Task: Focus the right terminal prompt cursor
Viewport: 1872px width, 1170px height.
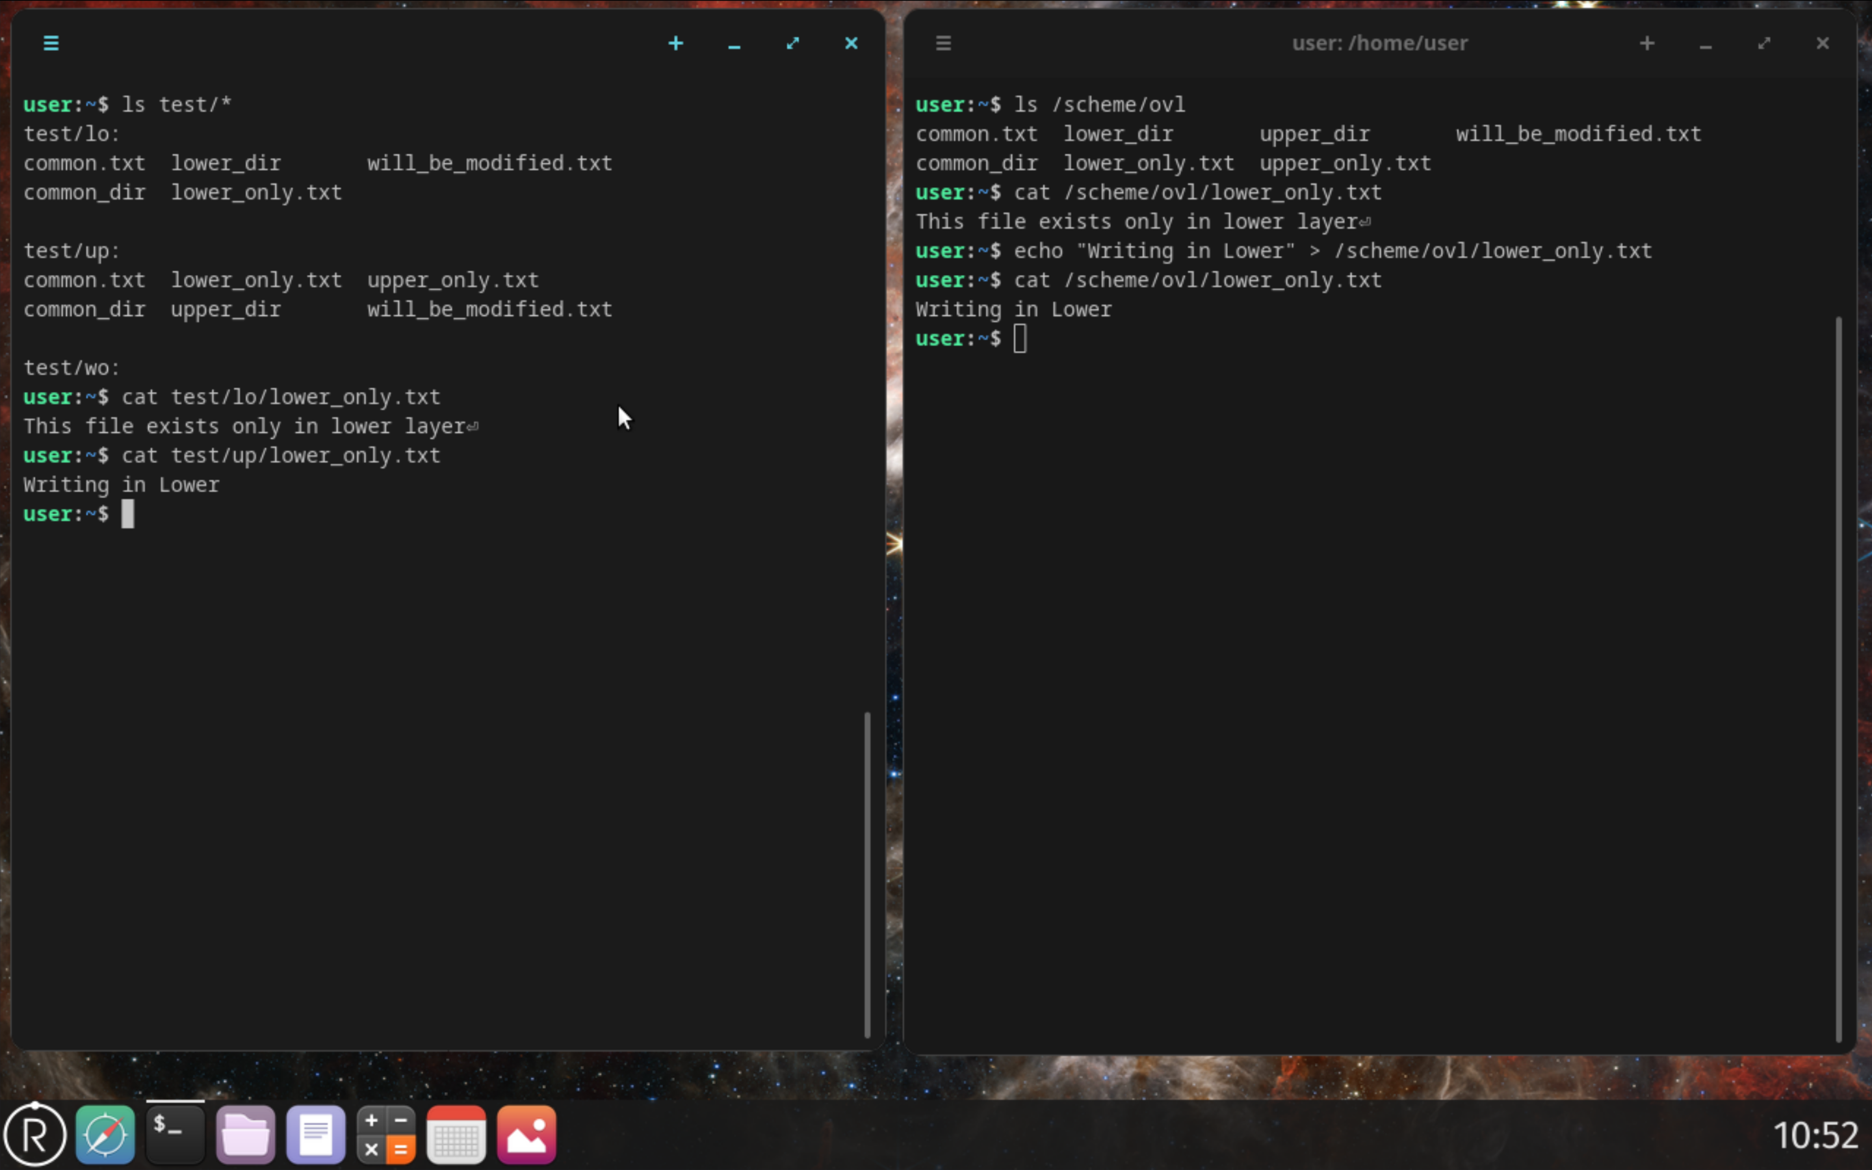Action: point(1020,339)
